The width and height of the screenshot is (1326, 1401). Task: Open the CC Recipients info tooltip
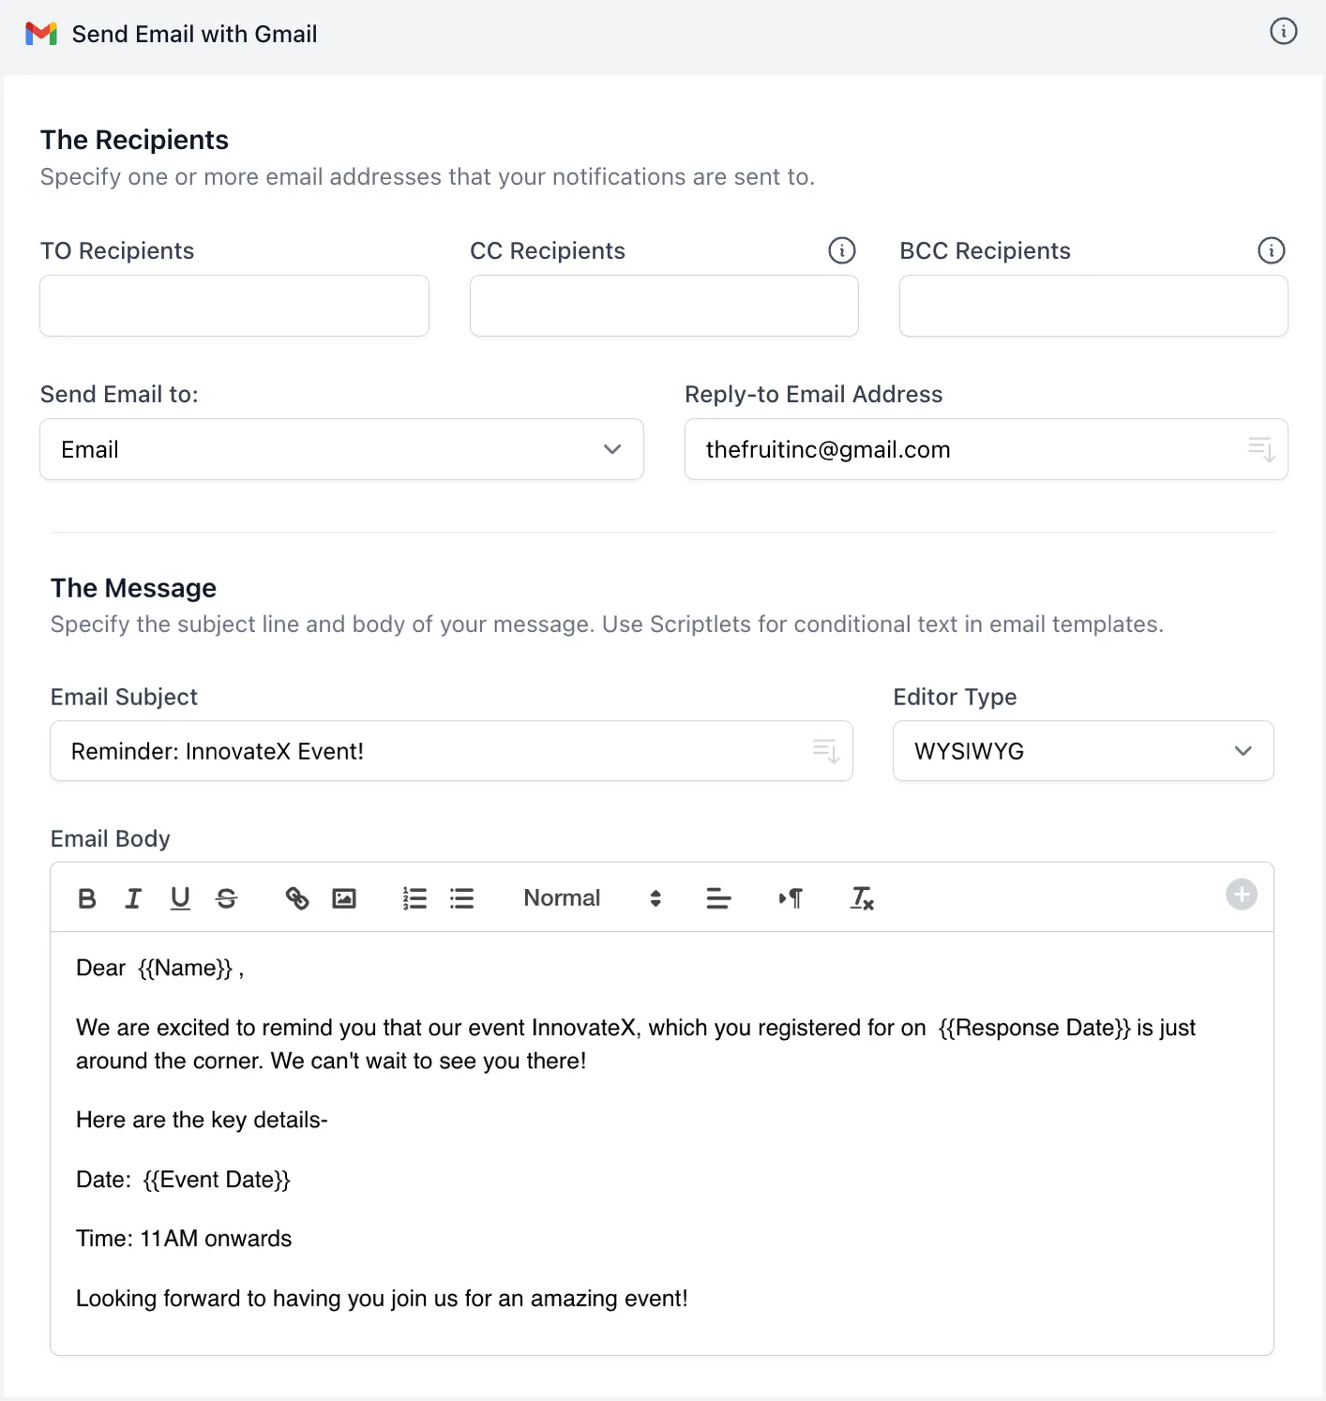point(842,250)
